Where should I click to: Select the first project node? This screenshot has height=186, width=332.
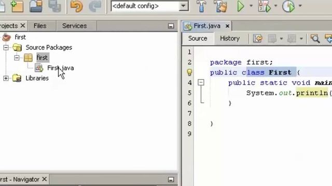(20, 37)
